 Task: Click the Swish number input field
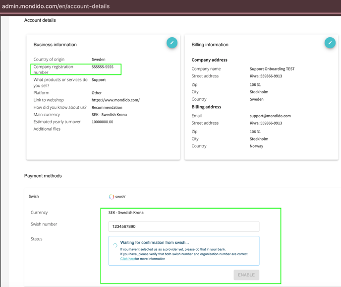(184, 226)
